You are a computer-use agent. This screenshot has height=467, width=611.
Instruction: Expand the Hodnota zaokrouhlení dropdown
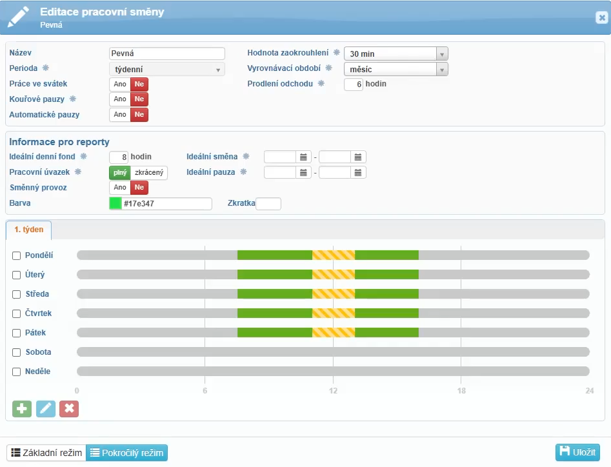click(442, 54)
